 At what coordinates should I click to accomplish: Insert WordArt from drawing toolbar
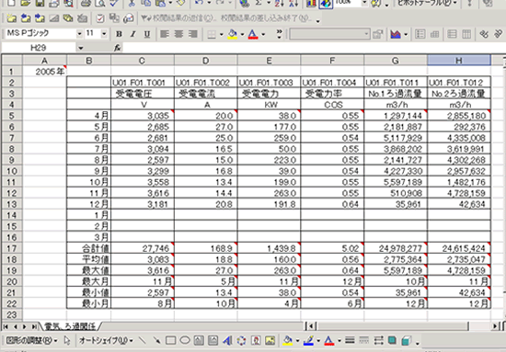pos(227,340)
